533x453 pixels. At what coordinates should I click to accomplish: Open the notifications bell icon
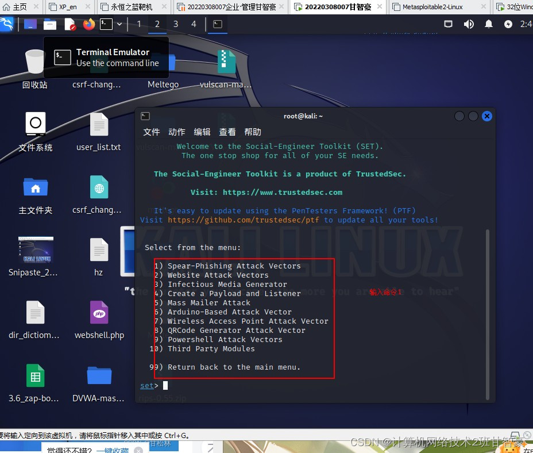488,24
